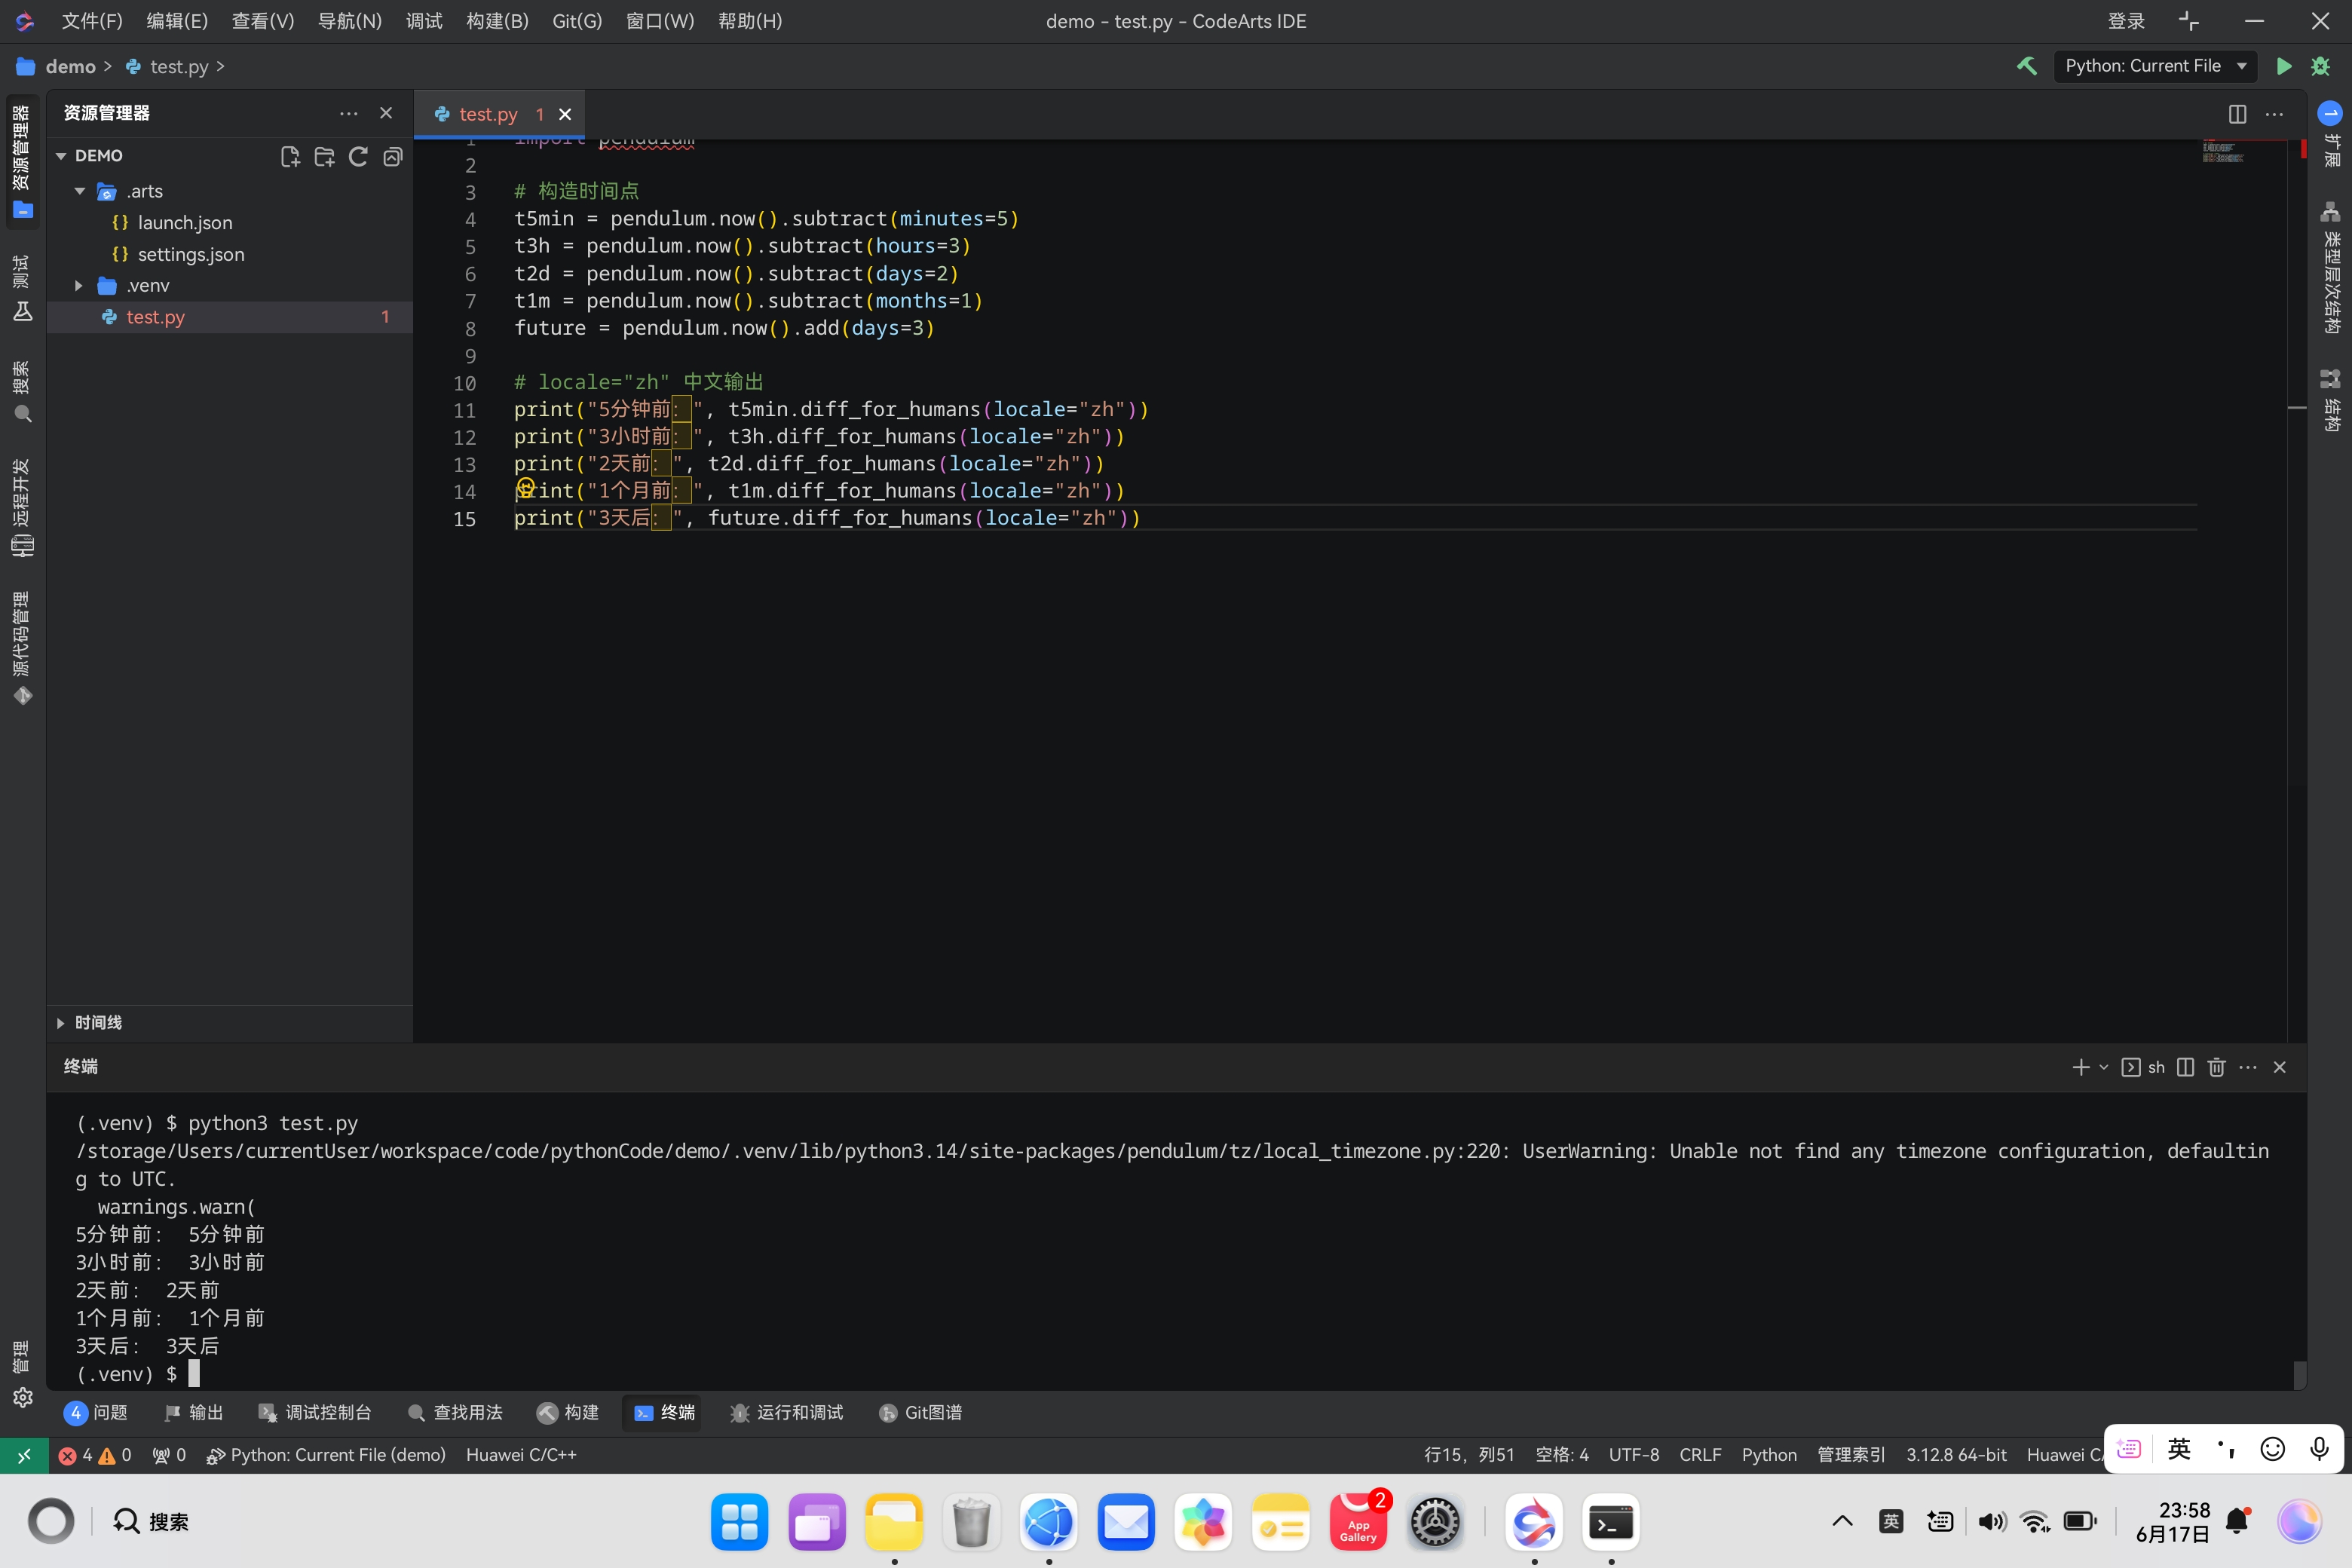Open the 编辑(E) menu
Image resolution: width=2352 pixels, height=1568 pixels.
177,21
